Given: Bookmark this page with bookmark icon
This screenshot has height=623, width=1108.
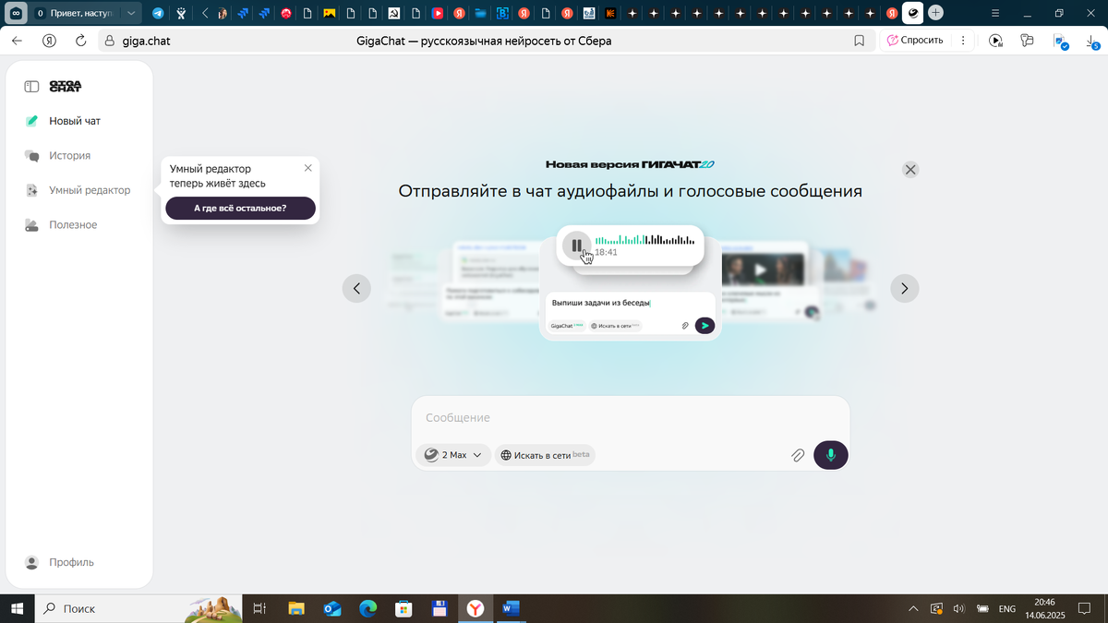Looking at the screenshot, I should pyautogui.click(x=859, y=41).
